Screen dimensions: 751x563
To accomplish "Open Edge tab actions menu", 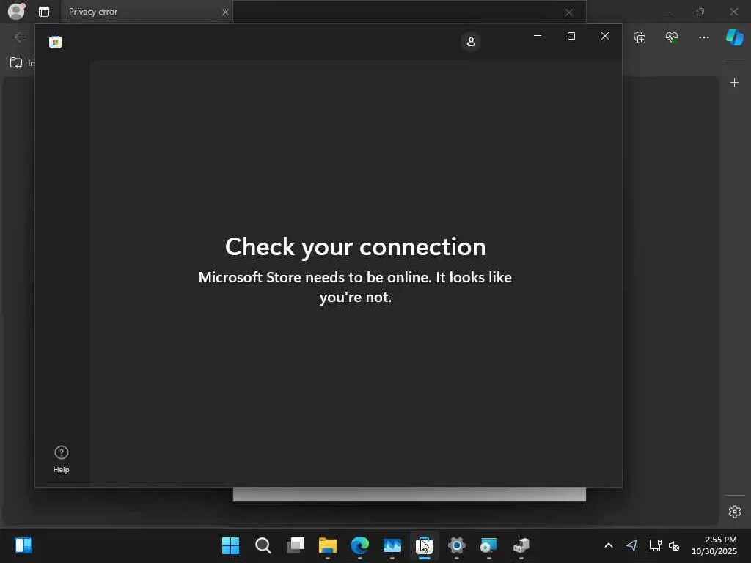I will coord(44,12).
